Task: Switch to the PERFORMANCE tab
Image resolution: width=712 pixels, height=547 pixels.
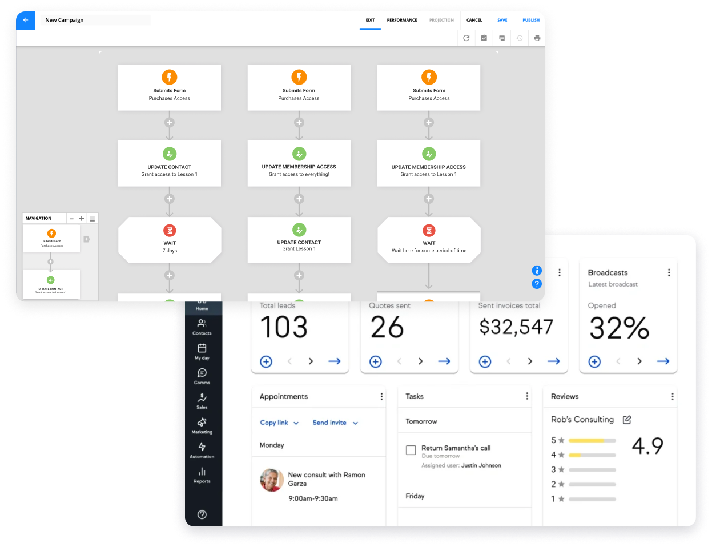Action: tap(402, 20)
